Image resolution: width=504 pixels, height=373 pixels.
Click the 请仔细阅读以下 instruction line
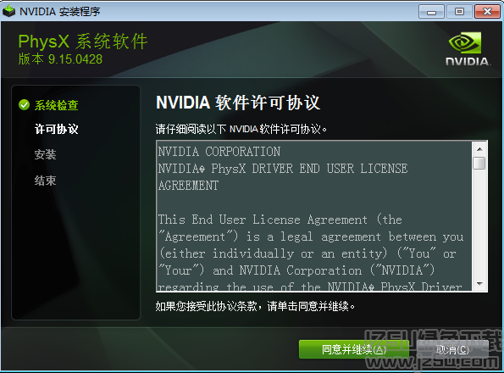pos(241,129)
